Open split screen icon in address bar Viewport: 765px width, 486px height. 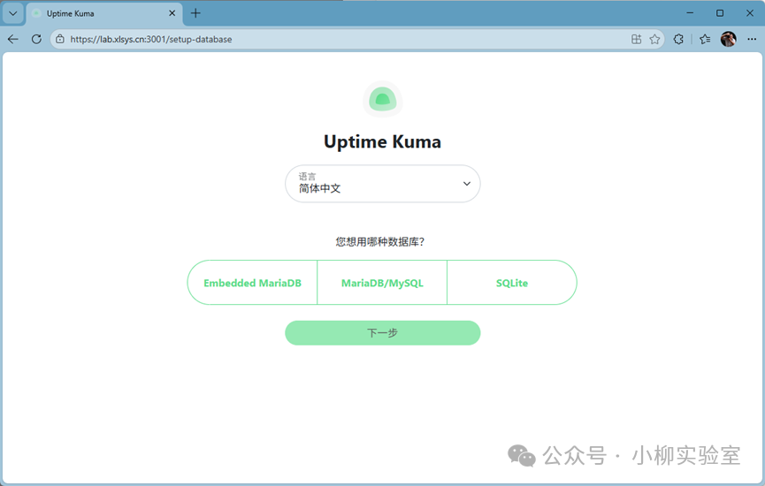[x=636, y=39]
